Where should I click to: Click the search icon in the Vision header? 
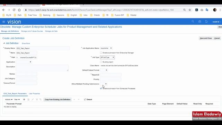193,22
